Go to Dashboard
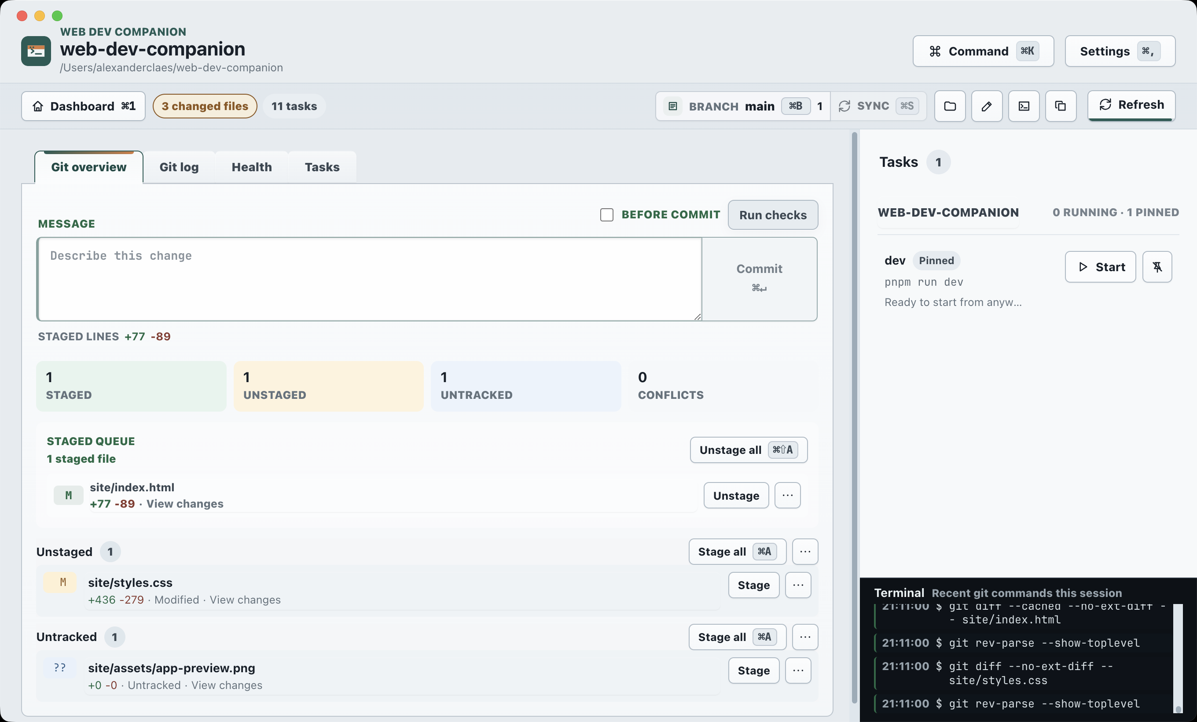The width and height of the screenshot is (1197, 722). coord(84,106)
